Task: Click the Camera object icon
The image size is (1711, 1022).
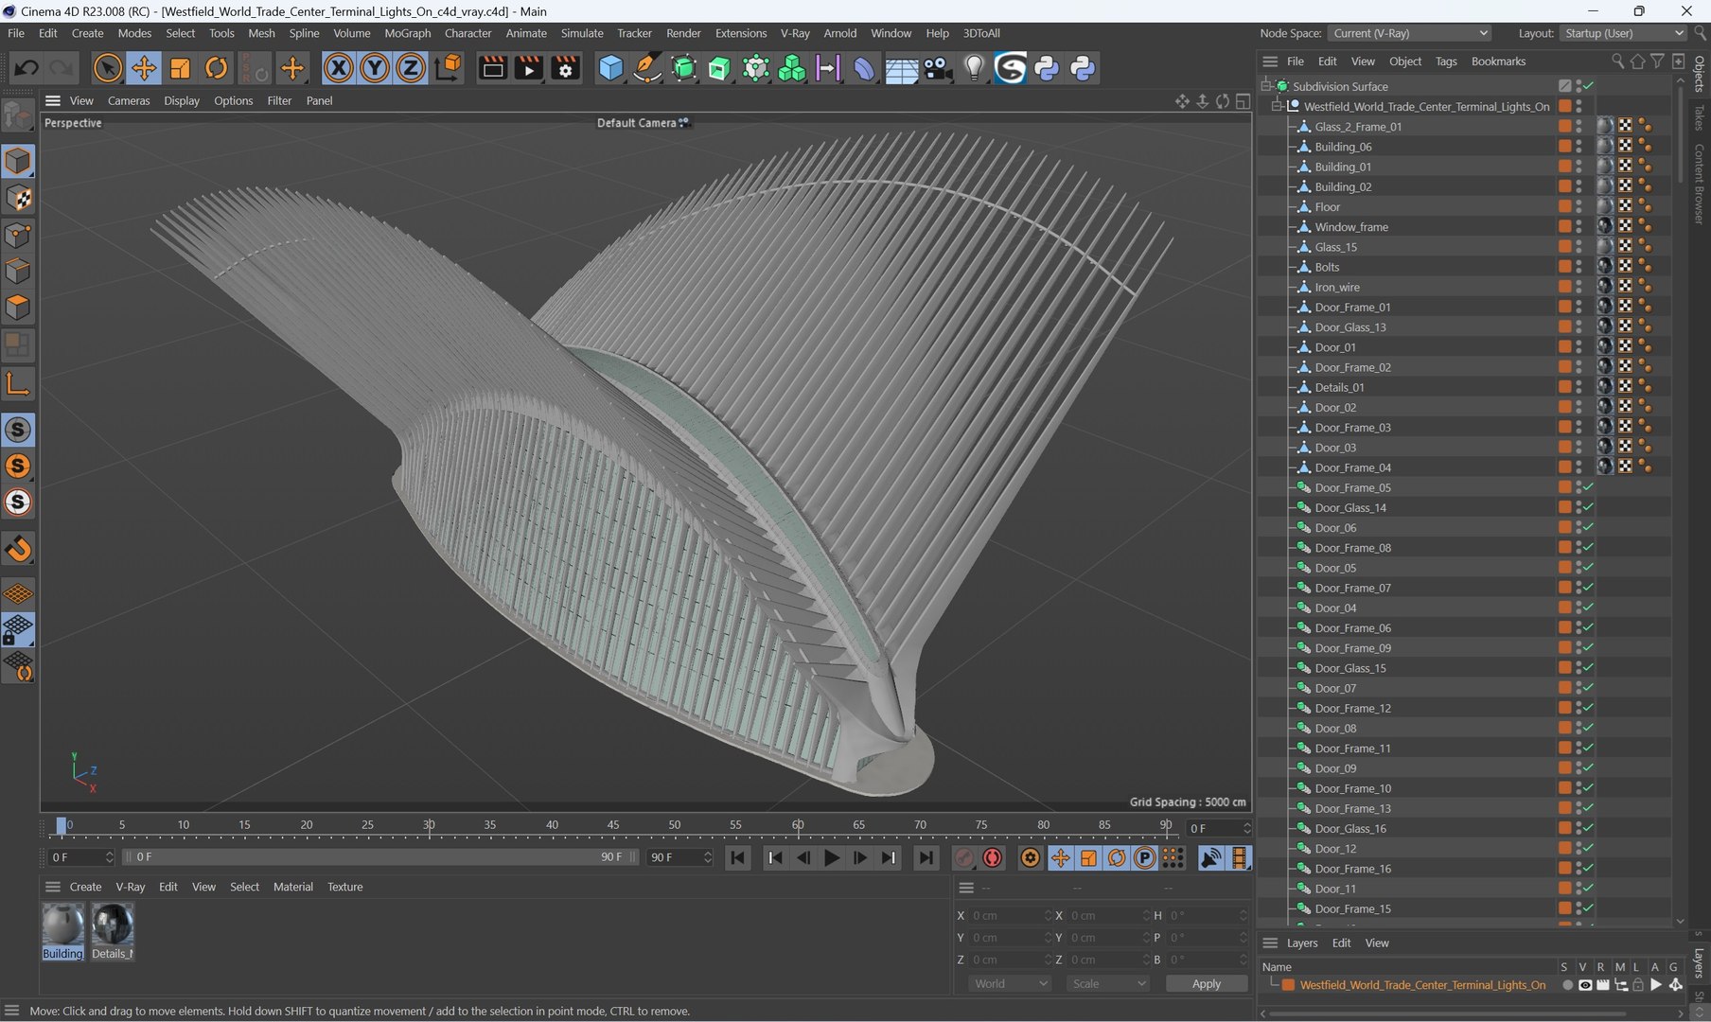Action: click(x=938, y=67)
